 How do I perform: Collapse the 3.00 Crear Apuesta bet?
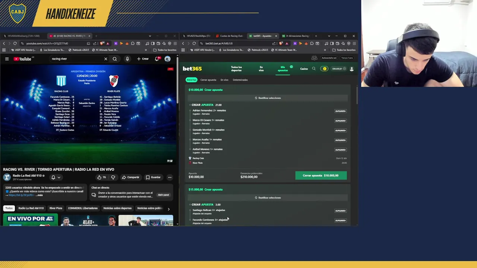click(x=190, y=205)
